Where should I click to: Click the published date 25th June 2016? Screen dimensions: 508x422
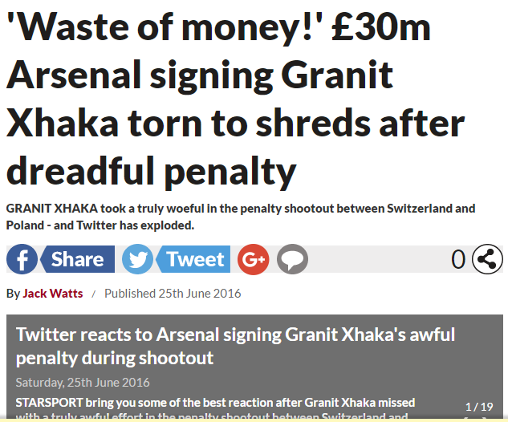click(173, 294)
